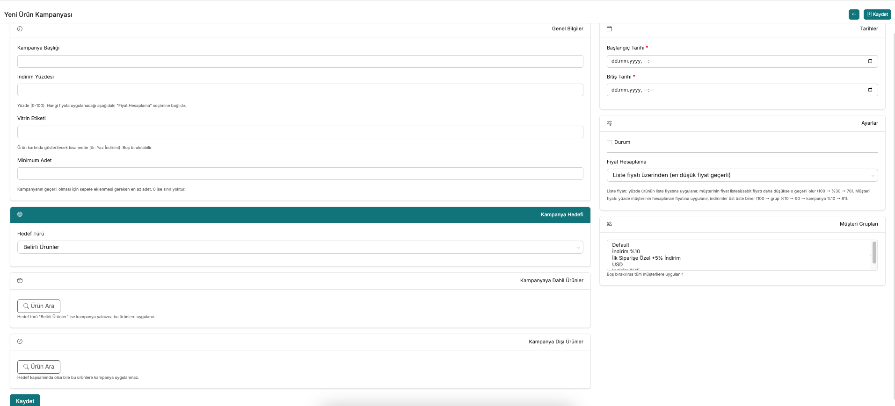This screenshot has height=406, width=895.
Task: Focus the Minimum Adet input field
Action: pos(300,174)
